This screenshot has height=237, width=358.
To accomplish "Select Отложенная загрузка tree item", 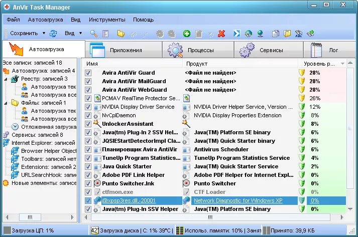I will [49, 127].
